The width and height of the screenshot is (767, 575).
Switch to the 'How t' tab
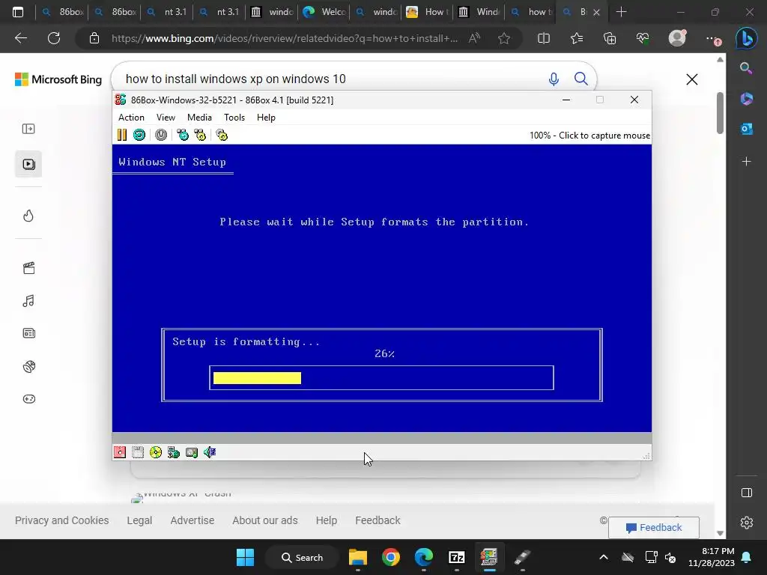[x=427, y=12]
